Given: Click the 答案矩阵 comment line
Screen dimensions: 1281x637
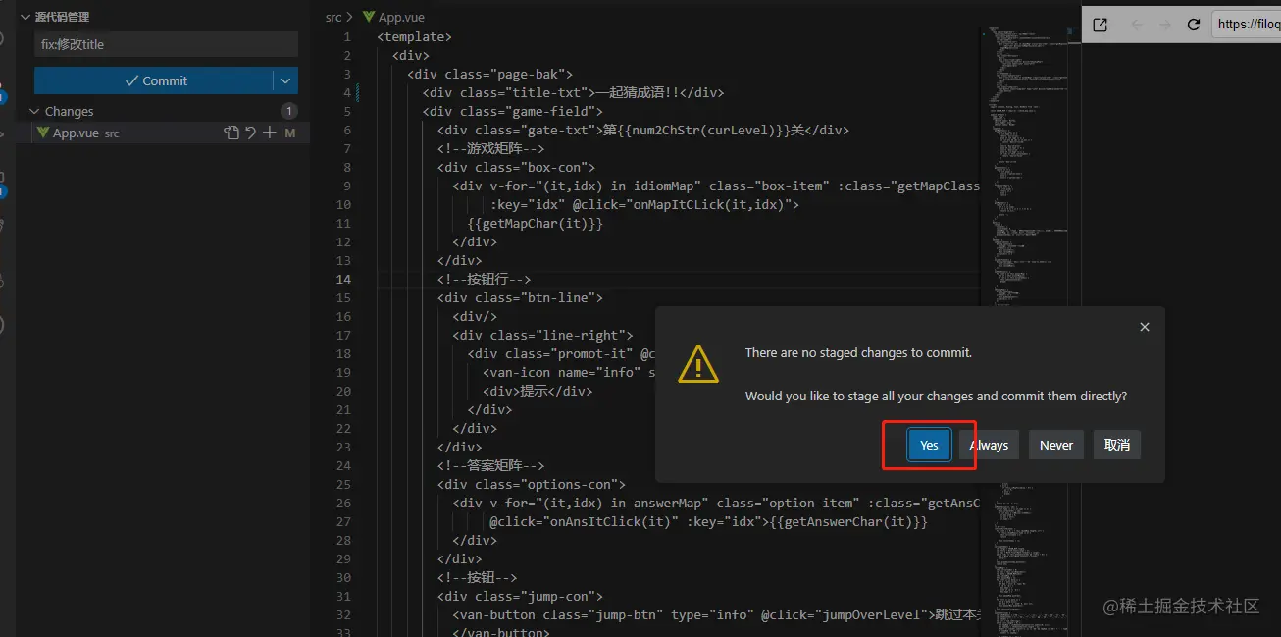Looking at the screenshot, I should click(x=490, y=465).
